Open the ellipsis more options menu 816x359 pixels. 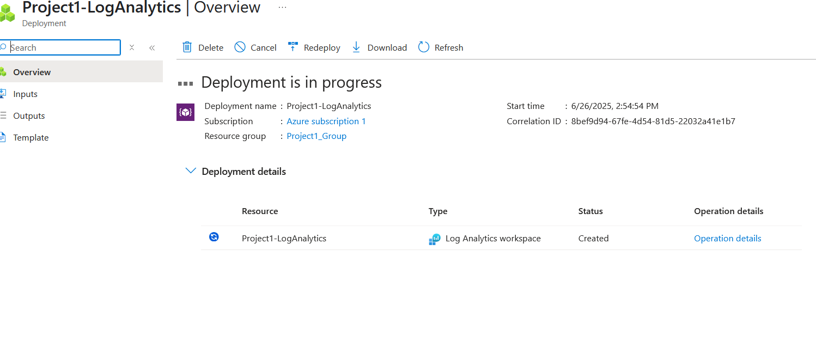pos(282,8)
